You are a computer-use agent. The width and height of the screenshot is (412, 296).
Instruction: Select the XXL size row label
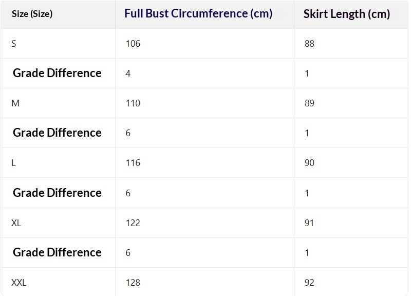tap(19, 283)
